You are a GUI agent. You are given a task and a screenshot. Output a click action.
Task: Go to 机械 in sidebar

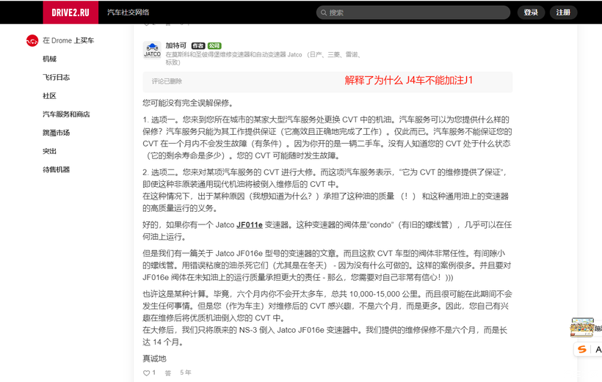click(x=49, y=59)
